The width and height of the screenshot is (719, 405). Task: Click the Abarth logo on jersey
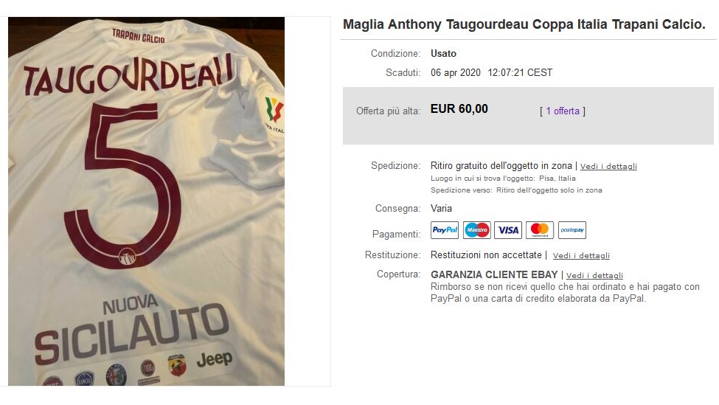(176, 366)
